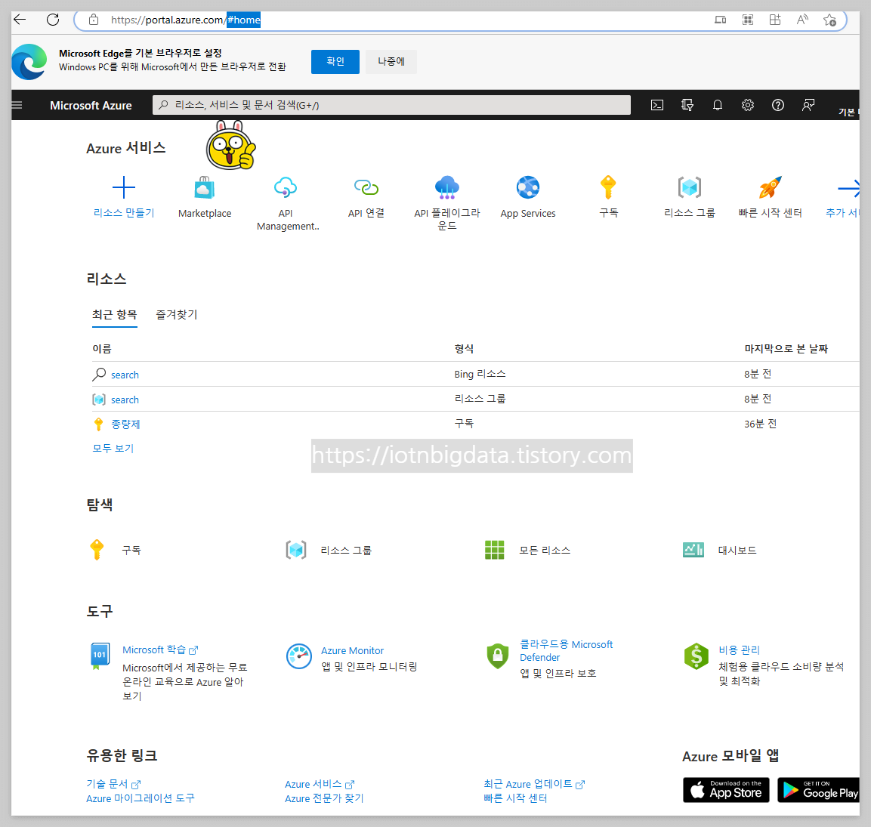Open the Azure Monitor gauge icon
This screenshot has width=871, height=827.
coord(299,656)
